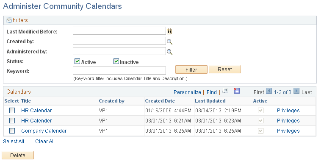Open Privileges for HR Calendar
This screenshot has width=324, height=164.
288,111
